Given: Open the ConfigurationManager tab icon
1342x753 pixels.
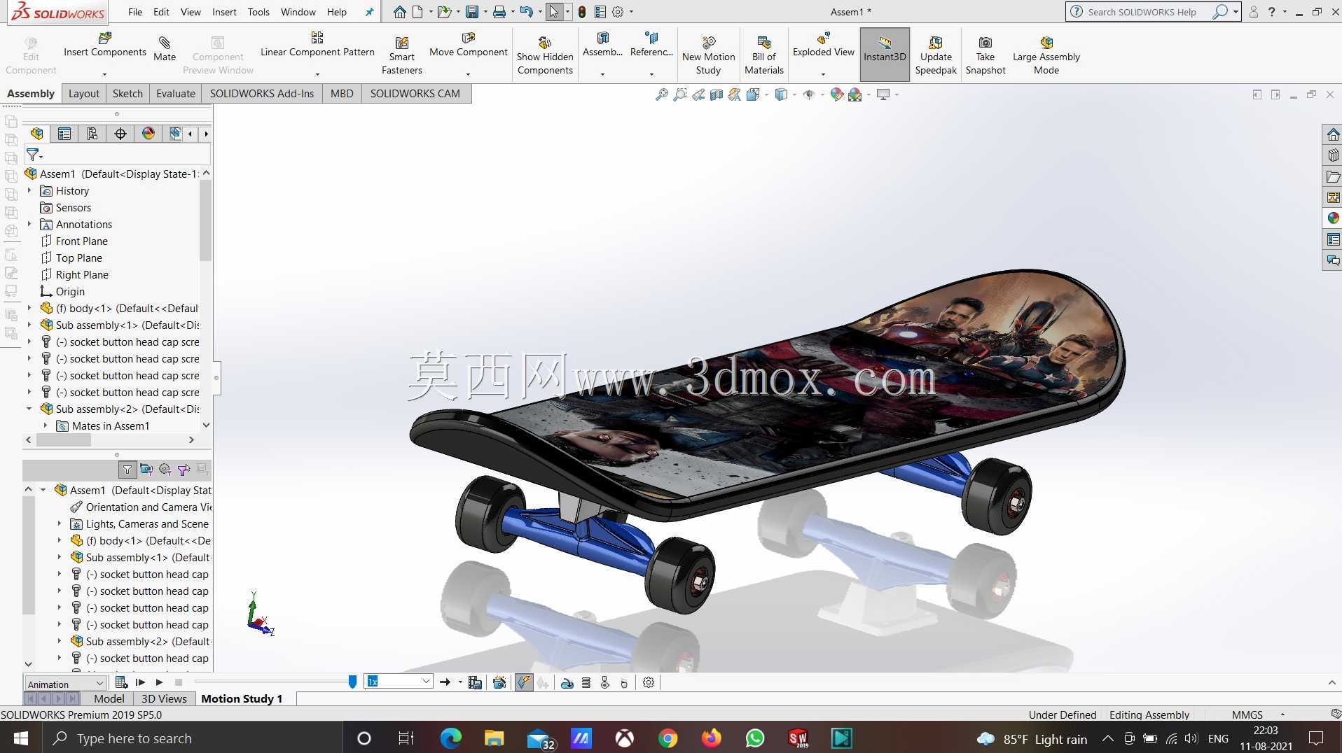Looking at the screenshot, I should [92, 134].
